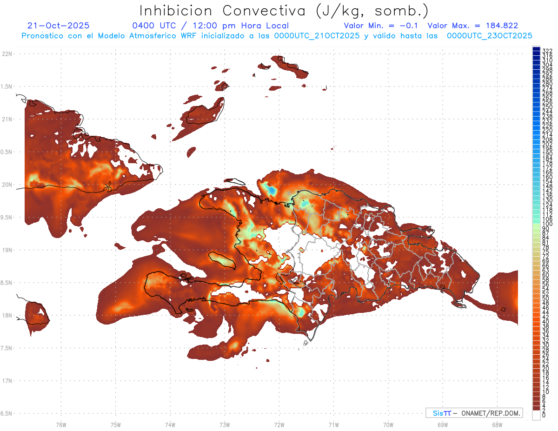Select the 21-Oct-2025 date label

58,26
